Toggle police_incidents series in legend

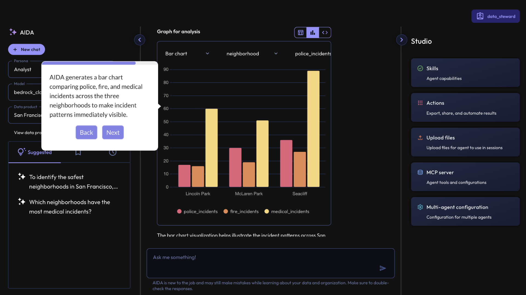click(198, 212)
